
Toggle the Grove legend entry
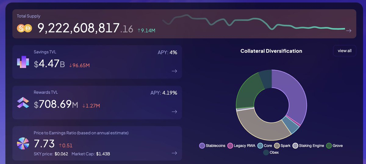coord(334,146)
